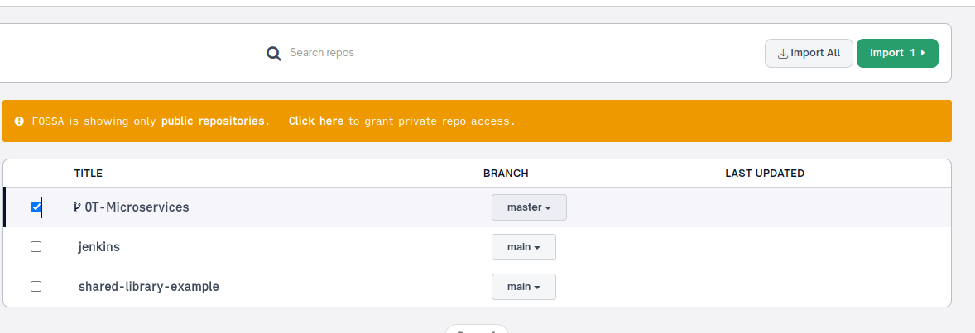Click the TITLE column header
The image size is (975, 333).
coord(88,174)
